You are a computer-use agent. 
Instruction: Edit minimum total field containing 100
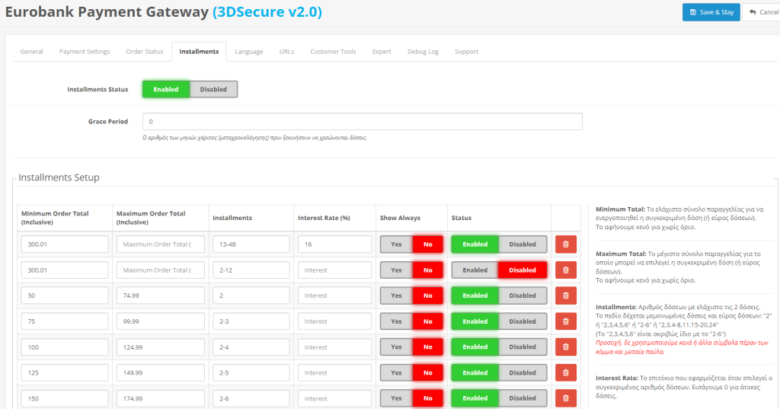pos(65,347)
